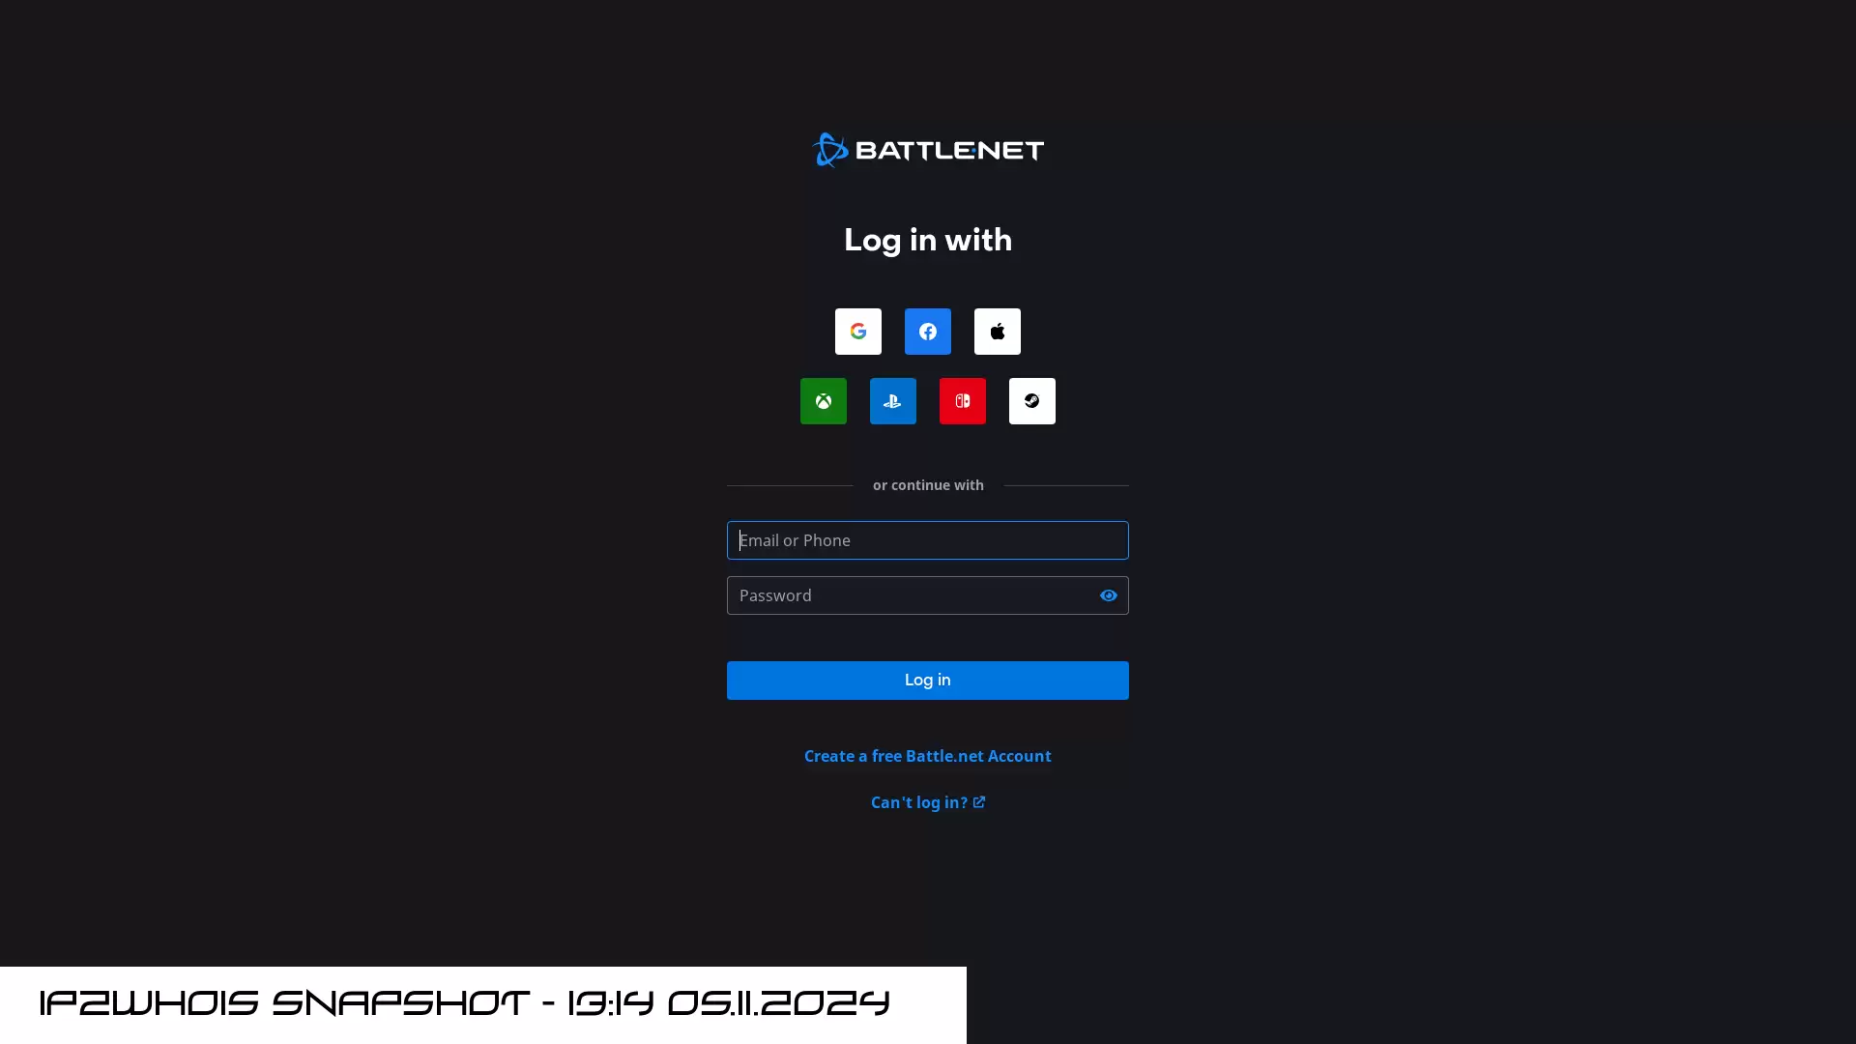Screen dimensions: 1856x1044
Task: Click Create a free Battle.net Account
Action: coord(928,756)
